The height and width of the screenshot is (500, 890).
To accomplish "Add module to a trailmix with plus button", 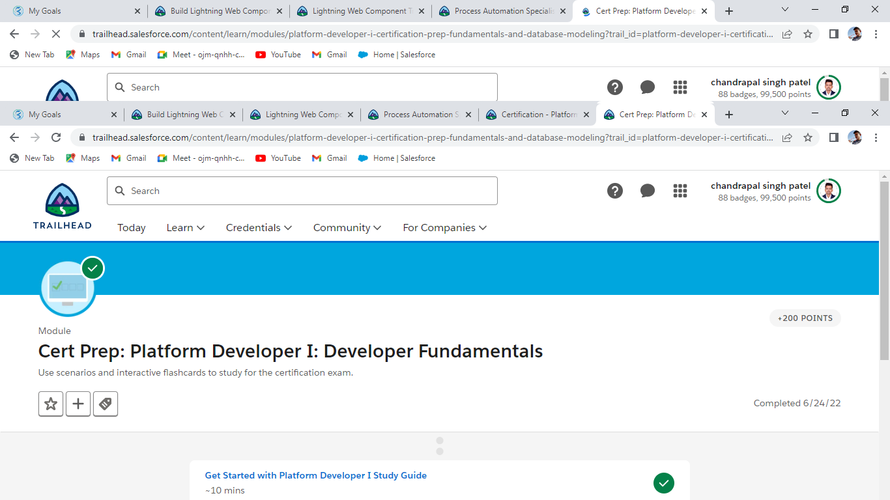I will pyautogui.click(x=78, y=404).
